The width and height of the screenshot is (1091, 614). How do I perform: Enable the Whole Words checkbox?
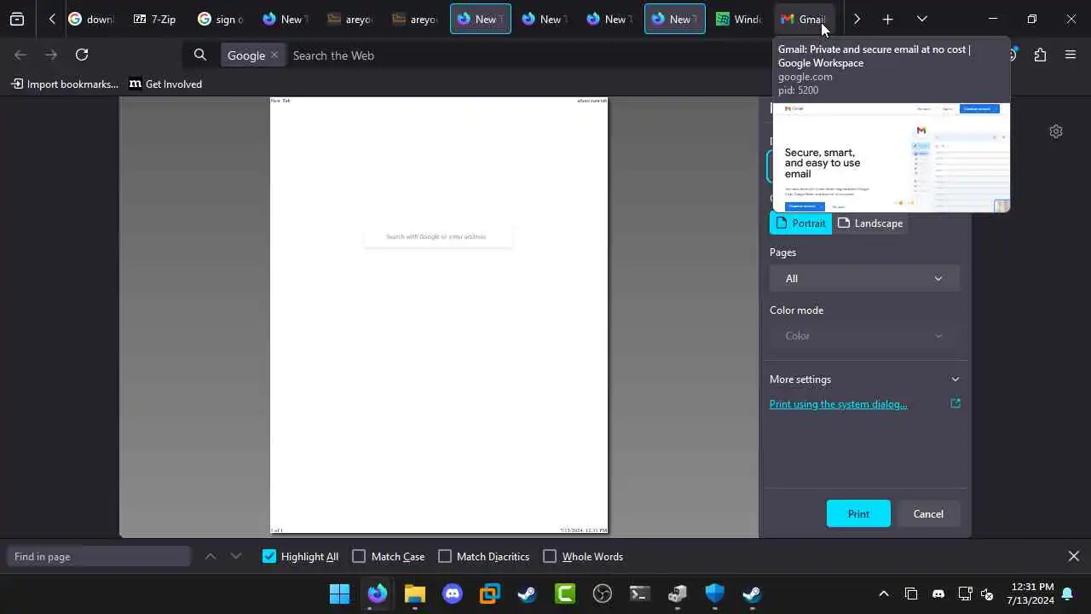point(550,556)
